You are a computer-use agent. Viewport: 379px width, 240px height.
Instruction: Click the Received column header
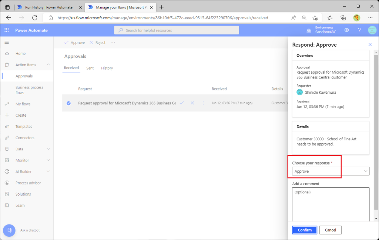[219, 89]
